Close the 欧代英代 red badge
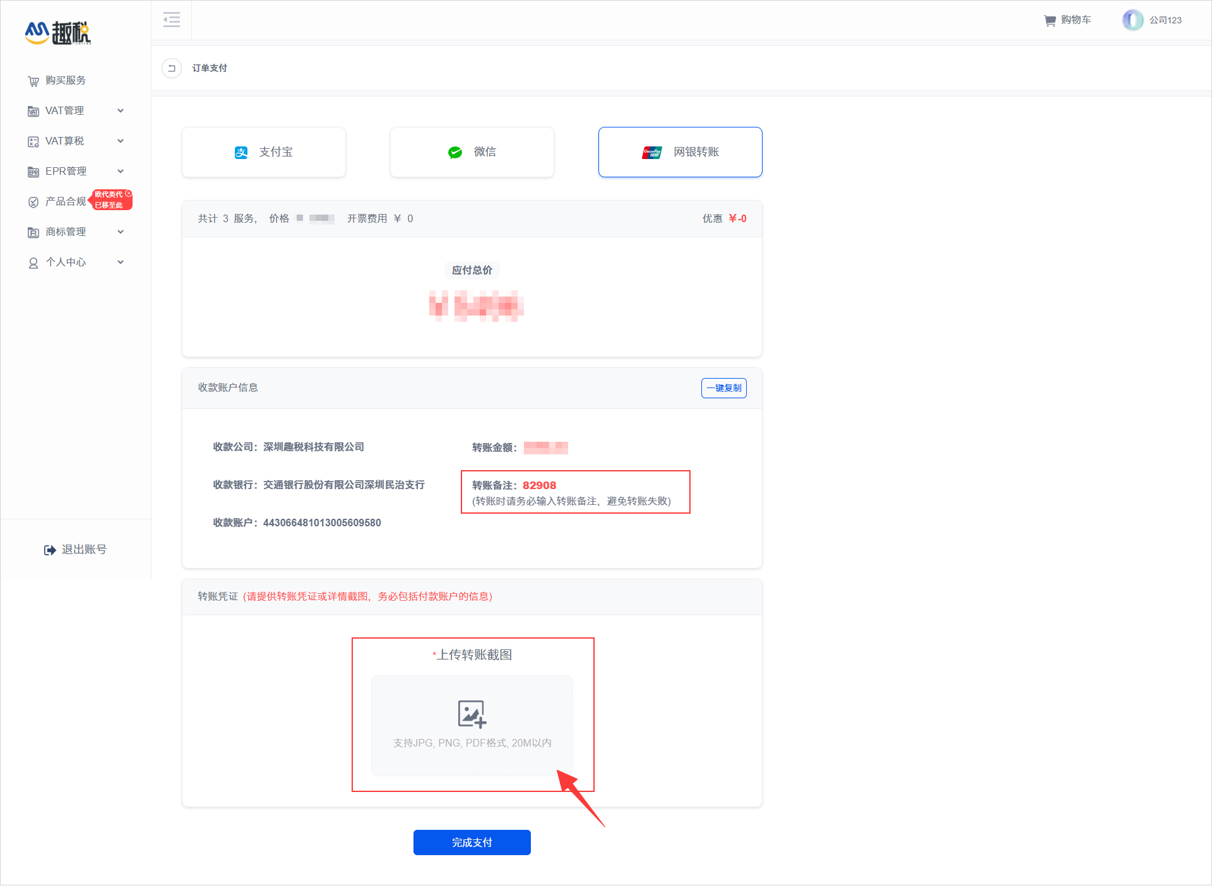1212x886 pixels. [129, 194]
